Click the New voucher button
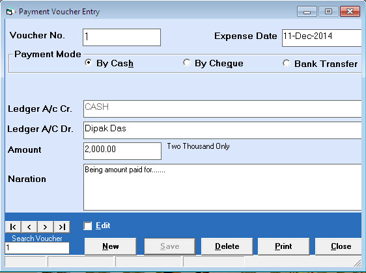The image size is (366, 273). [111, 246]
